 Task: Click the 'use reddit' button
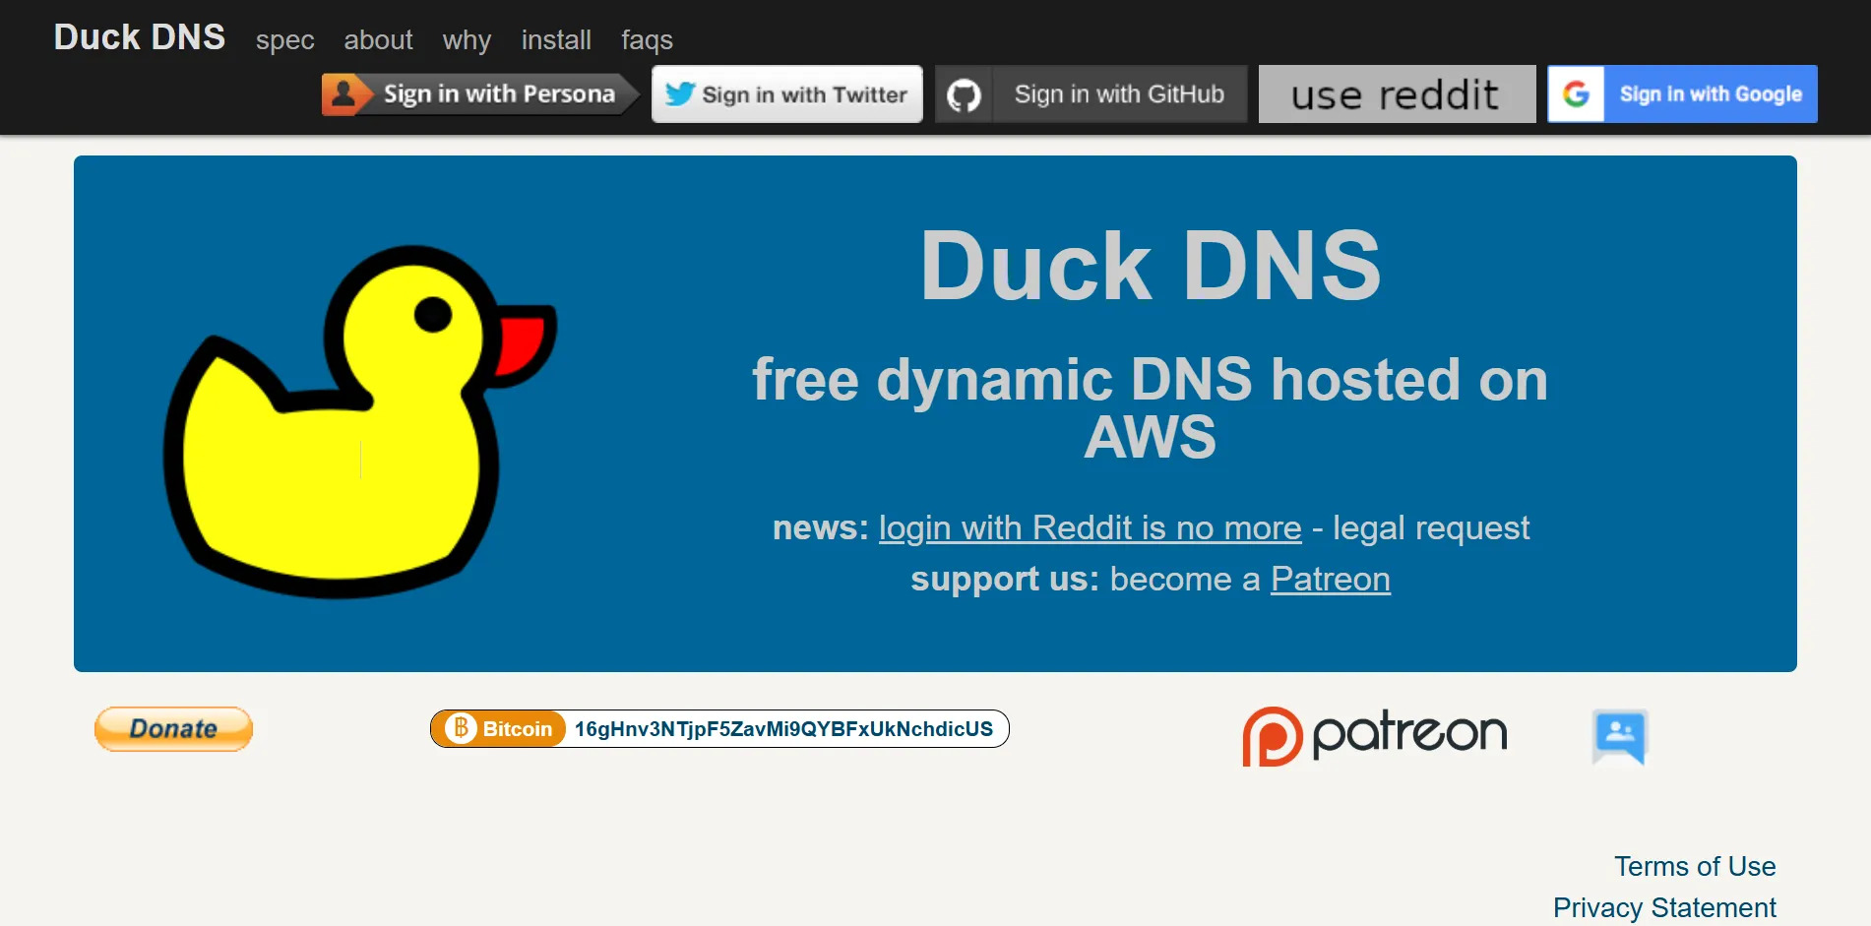(1397, 93)
